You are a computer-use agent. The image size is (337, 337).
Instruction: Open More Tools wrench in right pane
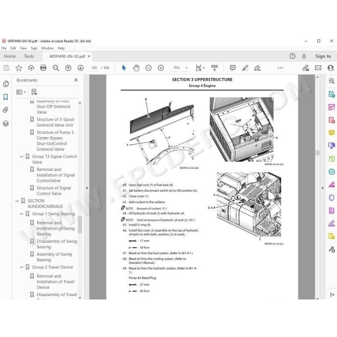(332, 249)
